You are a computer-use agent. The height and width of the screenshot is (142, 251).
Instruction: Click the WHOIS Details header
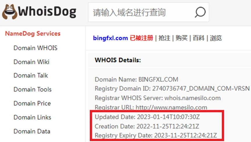(x=118, y=60)
